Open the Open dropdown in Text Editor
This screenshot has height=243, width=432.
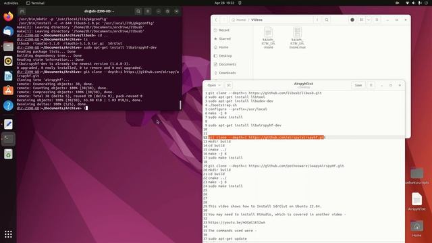[x=214, y=85]
